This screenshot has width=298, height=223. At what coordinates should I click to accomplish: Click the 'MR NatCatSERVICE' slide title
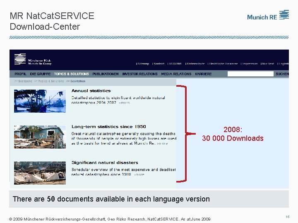(52, 16)
